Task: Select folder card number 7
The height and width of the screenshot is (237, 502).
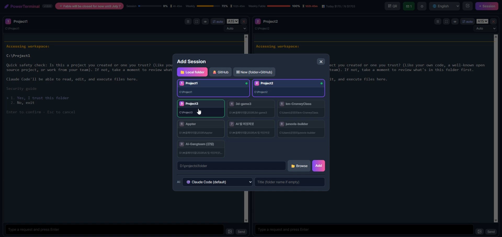Action: coord(251,129)
